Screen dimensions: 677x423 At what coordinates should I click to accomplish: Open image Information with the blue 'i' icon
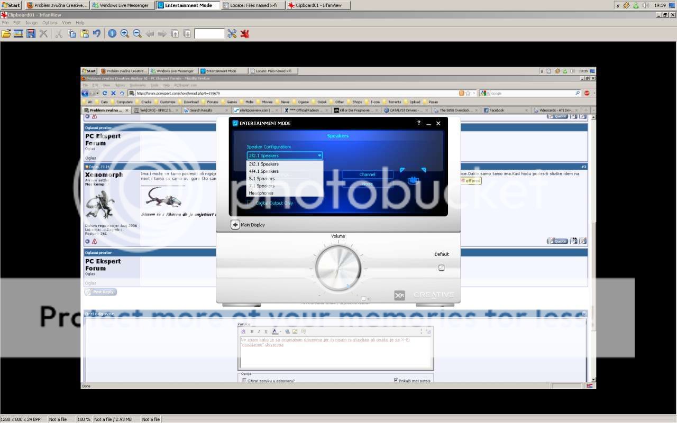tap(112, 33)
